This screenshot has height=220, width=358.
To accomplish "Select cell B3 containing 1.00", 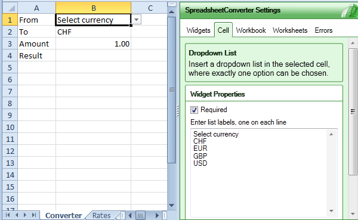I will (x=94, y=44).
